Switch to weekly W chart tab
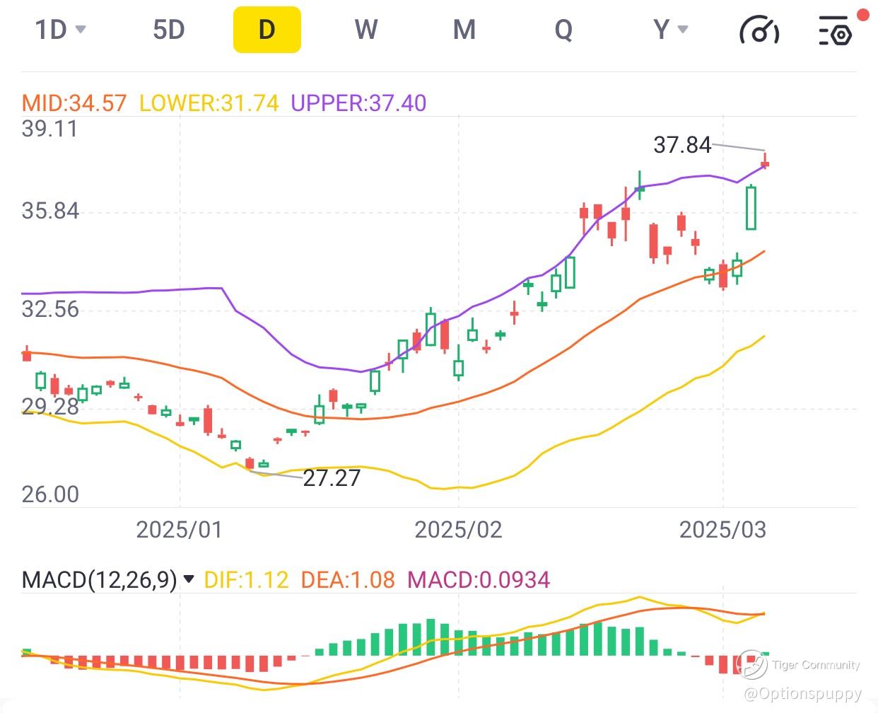878x713 pixels. tap(365, 30)
